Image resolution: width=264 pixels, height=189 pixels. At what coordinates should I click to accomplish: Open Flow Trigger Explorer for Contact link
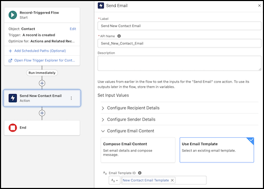(45, 61)
